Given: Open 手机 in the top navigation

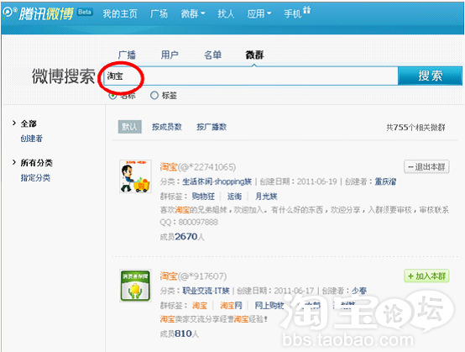Looking at the screenshot, I should 292,13.
